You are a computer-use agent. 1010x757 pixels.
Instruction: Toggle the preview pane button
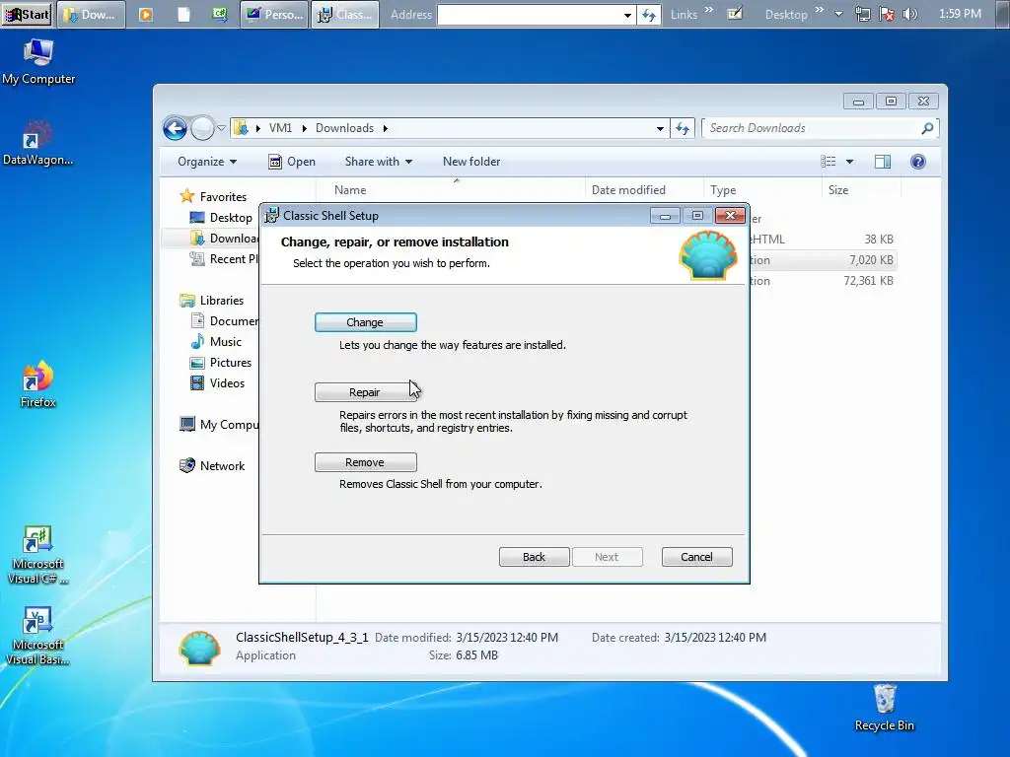(x=883, y=162)
